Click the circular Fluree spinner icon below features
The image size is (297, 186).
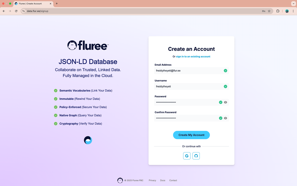88,140
